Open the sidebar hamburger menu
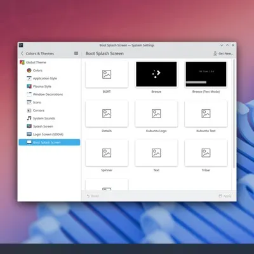The width and height of the screenshot is (254, 254). pyautogui.click(x=76, y=53)
